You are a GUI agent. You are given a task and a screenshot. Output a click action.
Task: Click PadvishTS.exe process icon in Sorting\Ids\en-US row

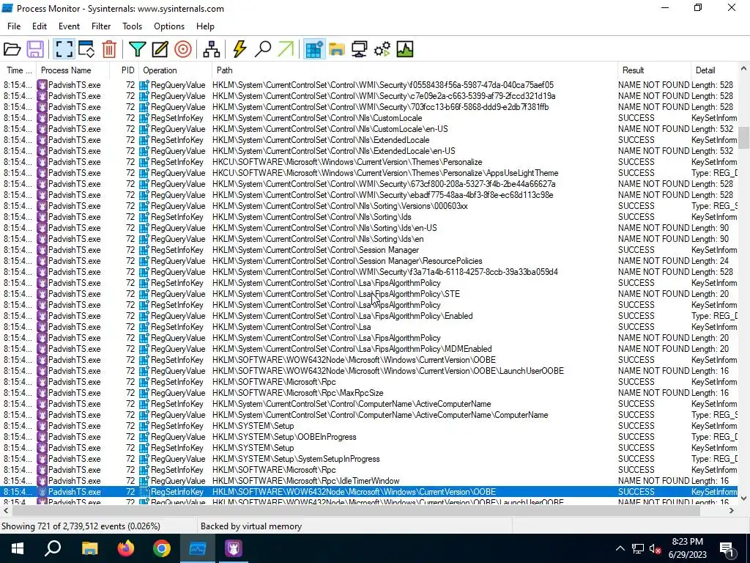coord(42,228)
